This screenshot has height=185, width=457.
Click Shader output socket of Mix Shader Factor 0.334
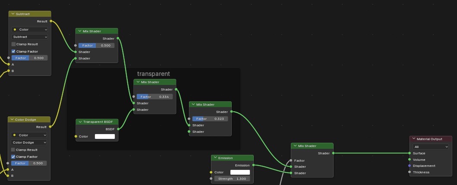pyautogui.click(x=176, y=89)
